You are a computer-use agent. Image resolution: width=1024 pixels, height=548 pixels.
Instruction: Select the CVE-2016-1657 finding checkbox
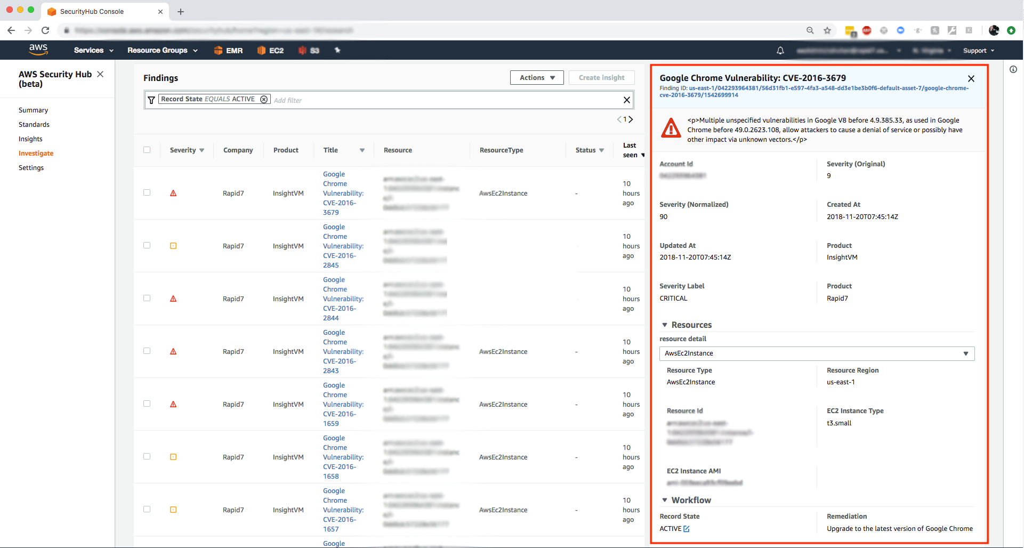[x=147, y=509]
